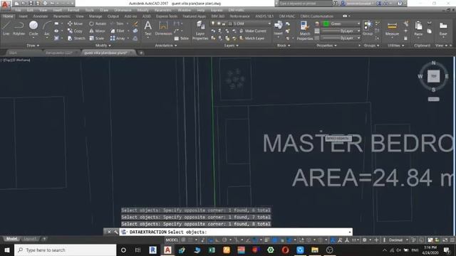Expand the Block panel

coord(284,46)
